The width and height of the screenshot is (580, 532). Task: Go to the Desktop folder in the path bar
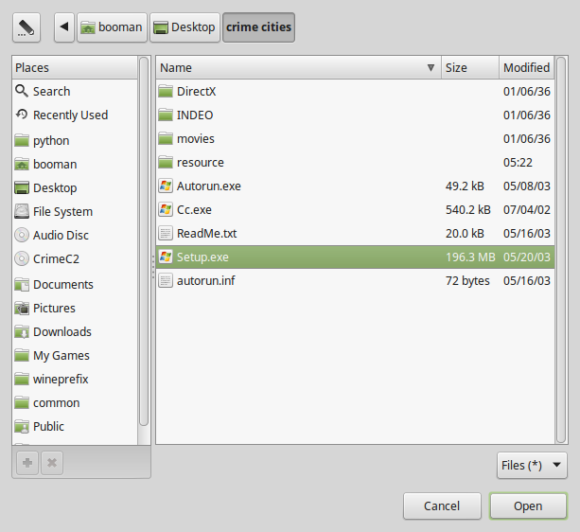coord(185,27)
